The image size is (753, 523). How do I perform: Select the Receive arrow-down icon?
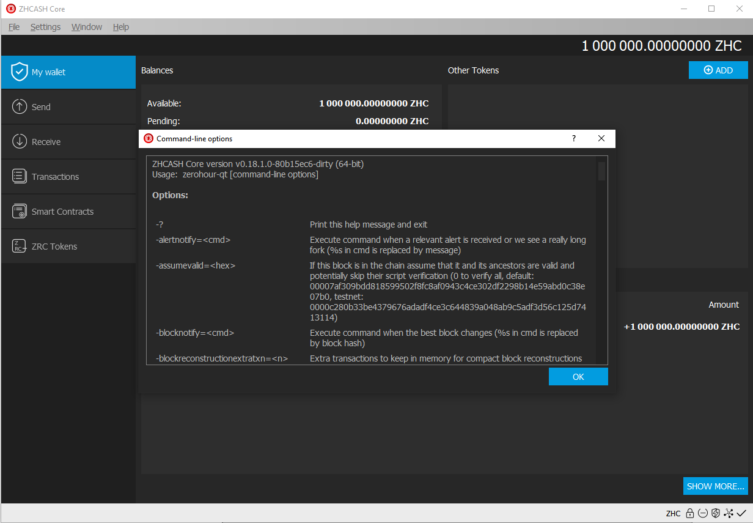coord(20,141)
